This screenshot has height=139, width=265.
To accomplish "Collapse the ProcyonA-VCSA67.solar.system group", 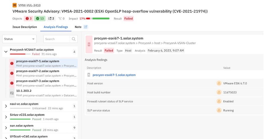I will [6, 52].
